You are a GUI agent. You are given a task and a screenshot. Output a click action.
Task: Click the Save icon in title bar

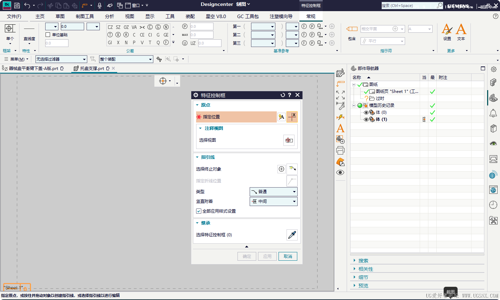coord(17,6)
